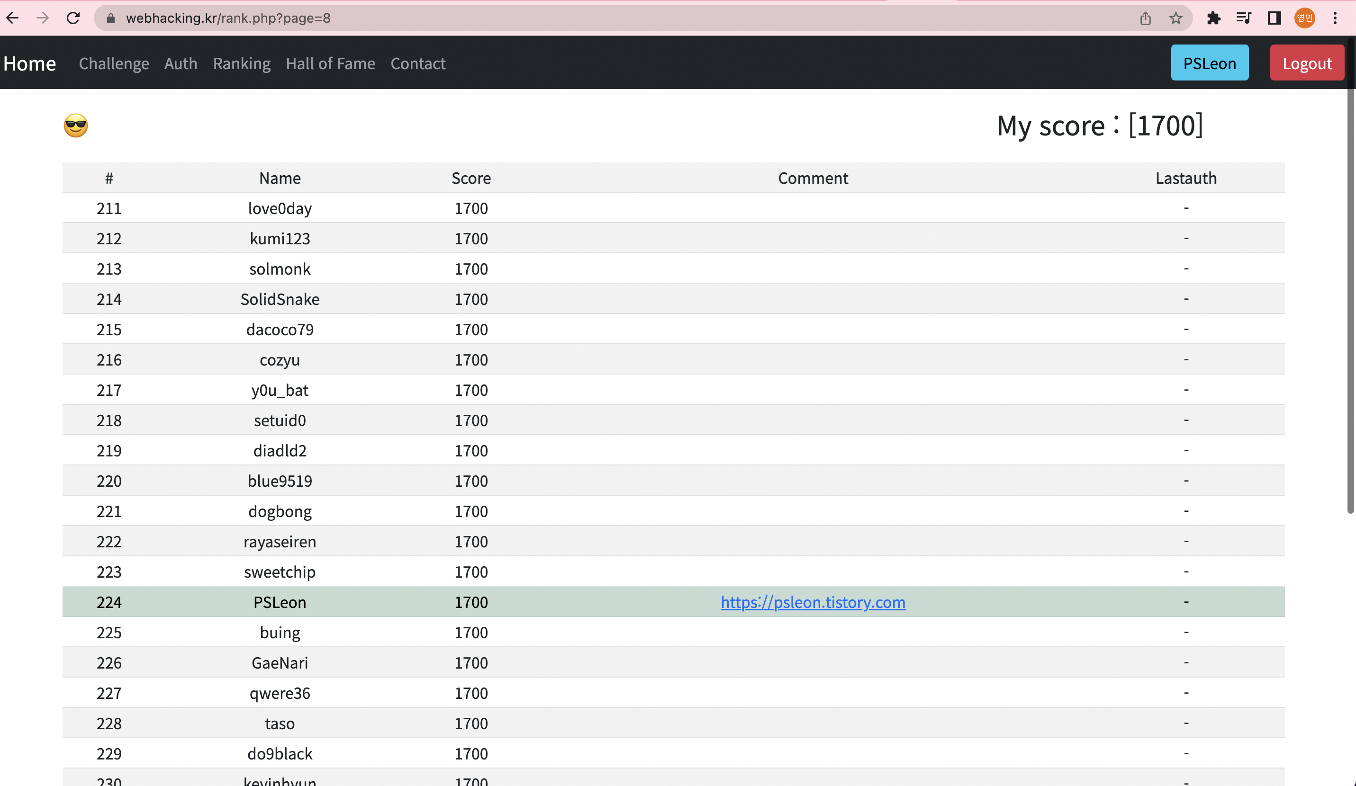Click the PSLeon profile button
1356x786 pixels.
coord(1209,63)
